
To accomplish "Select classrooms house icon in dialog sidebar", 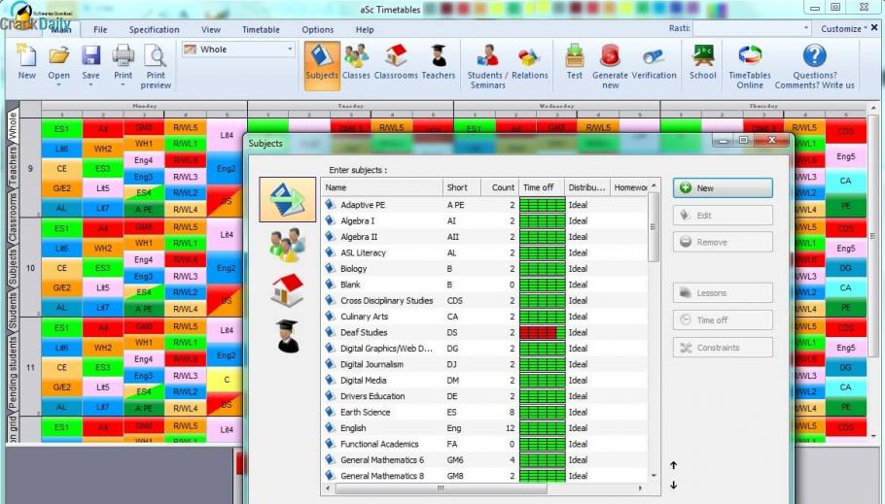I will click(x=287, y=290).
